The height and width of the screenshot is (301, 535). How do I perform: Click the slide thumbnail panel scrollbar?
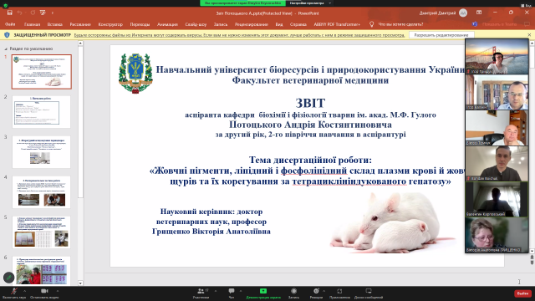(80, 120)
